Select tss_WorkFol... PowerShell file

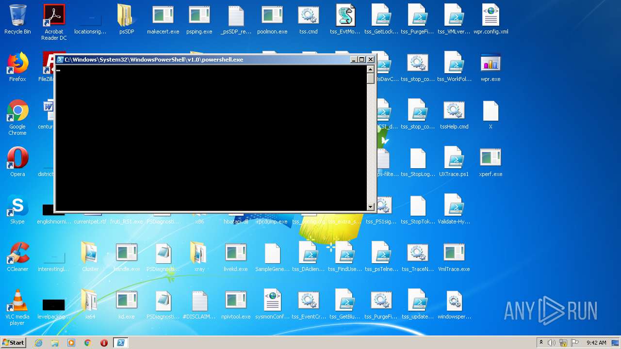[x=454, y=67]
